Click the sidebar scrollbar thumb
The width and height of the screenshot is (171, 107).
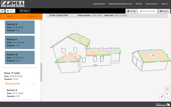(x=41, y=72)
